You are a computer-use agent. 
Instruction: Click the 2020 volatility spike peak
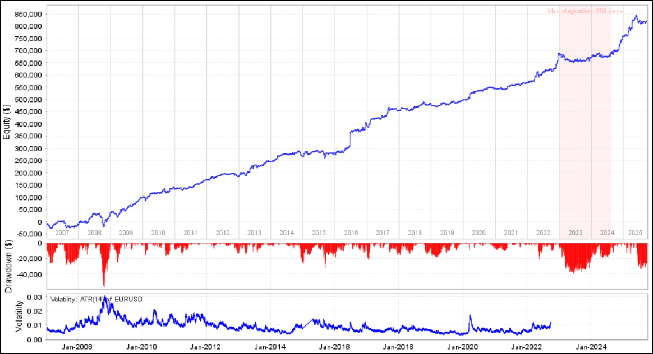(470, 316)
